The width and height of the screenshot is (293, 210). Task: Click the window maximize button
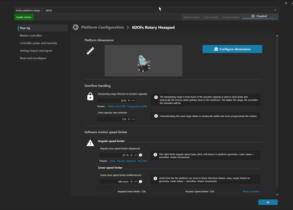(x=286, y=3)
